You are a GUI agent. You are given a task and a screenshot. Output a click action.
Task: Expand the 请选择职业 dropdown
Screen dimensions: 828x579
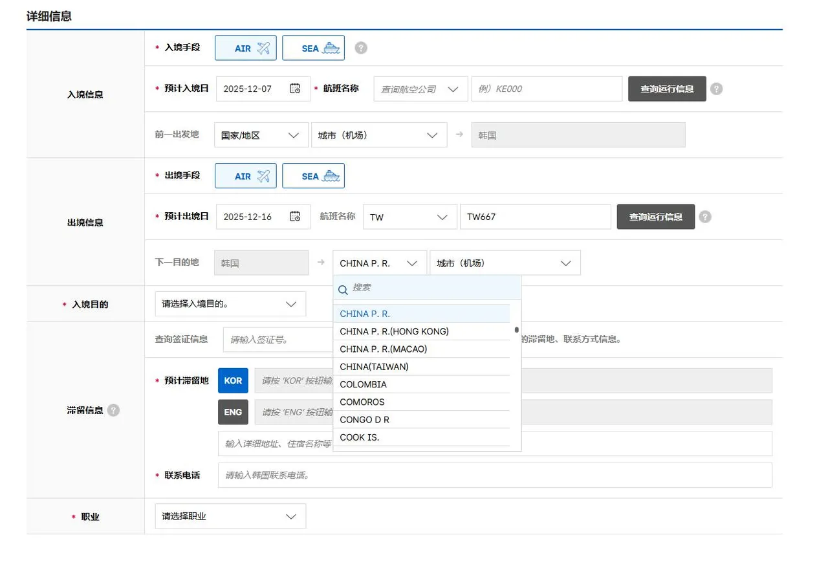pos(230,516)
